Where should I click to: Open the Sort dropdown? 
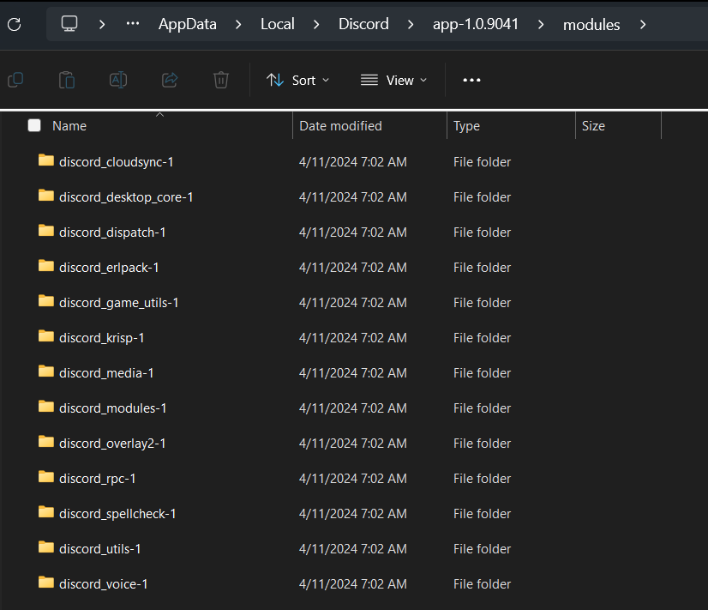pyautogui.click(x=297, y=80)
